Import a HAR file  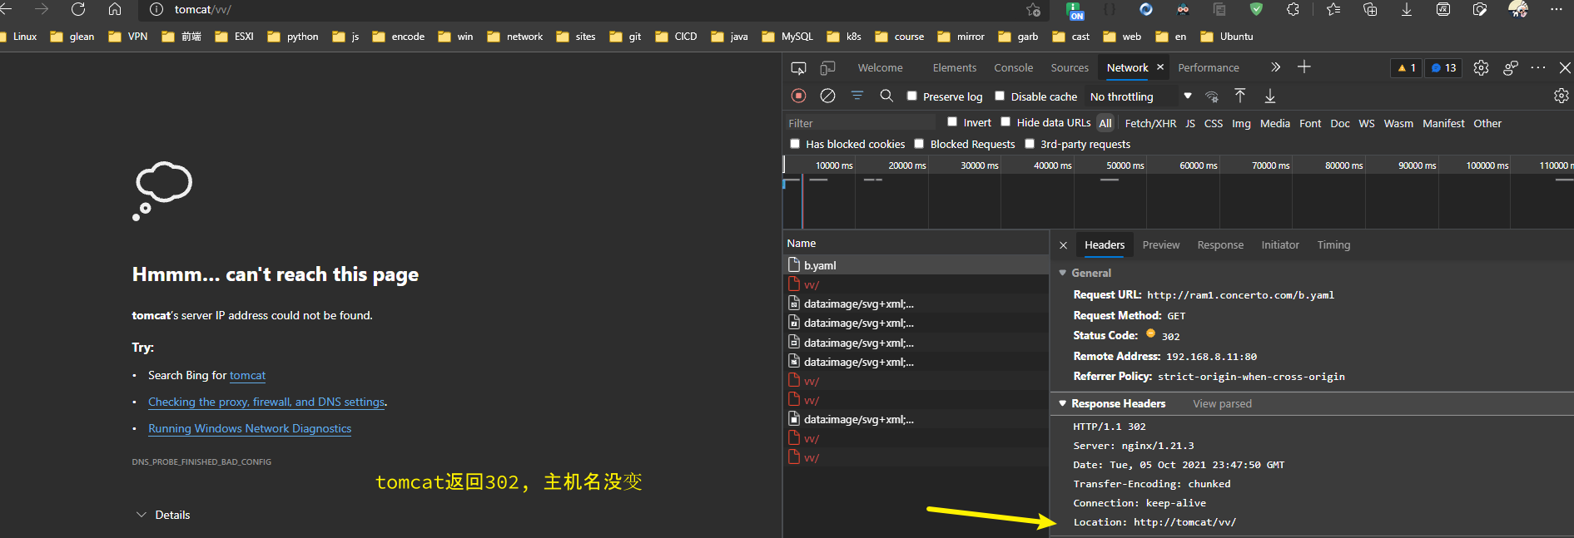(x=1240, y=96)
